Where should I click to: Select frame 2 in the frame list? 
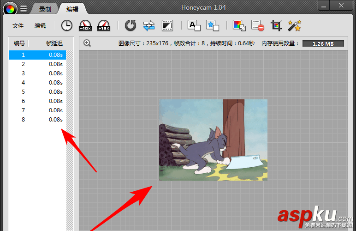pos(37,64)
